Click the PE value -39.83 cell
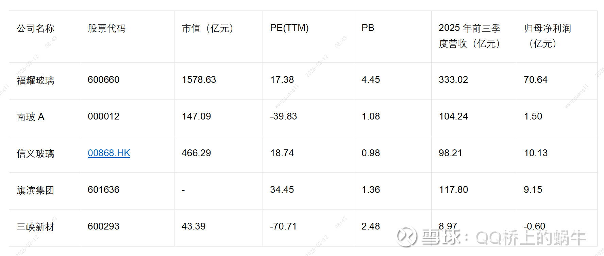Viewport: 604px width, 256px height. [284, 116]
